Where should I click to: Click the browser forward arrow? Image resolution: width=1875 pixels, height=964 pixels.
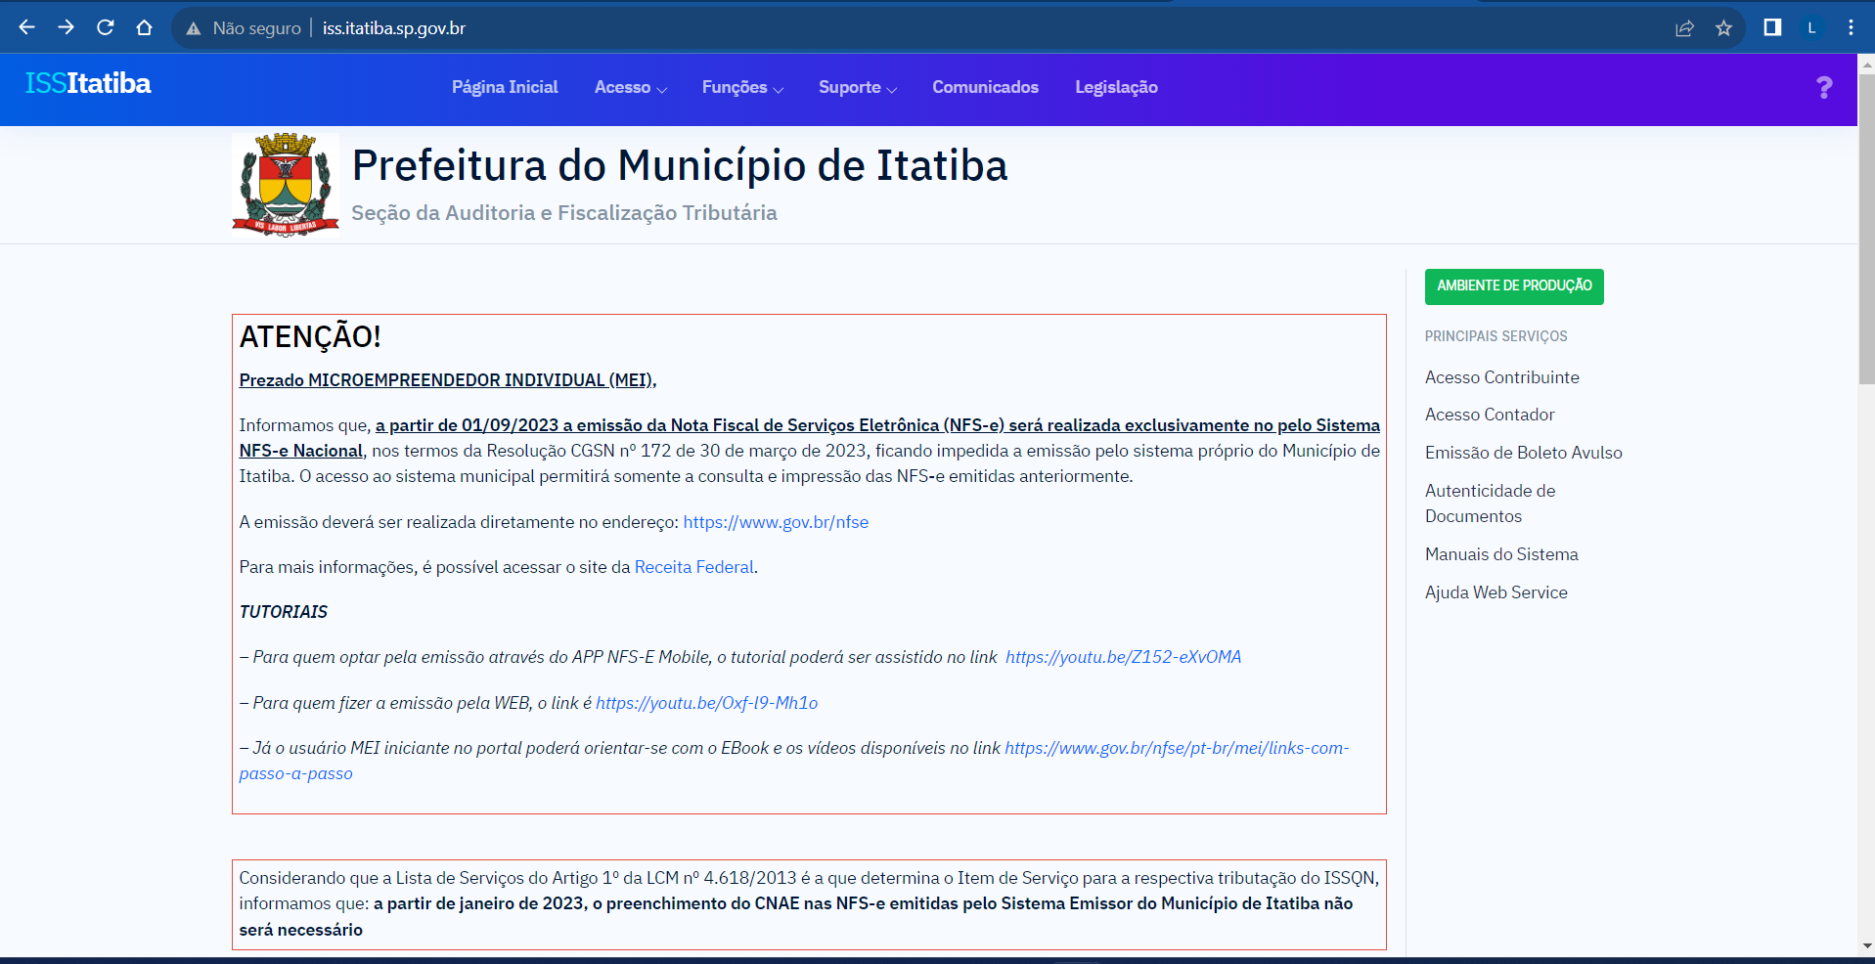[66, 27]
